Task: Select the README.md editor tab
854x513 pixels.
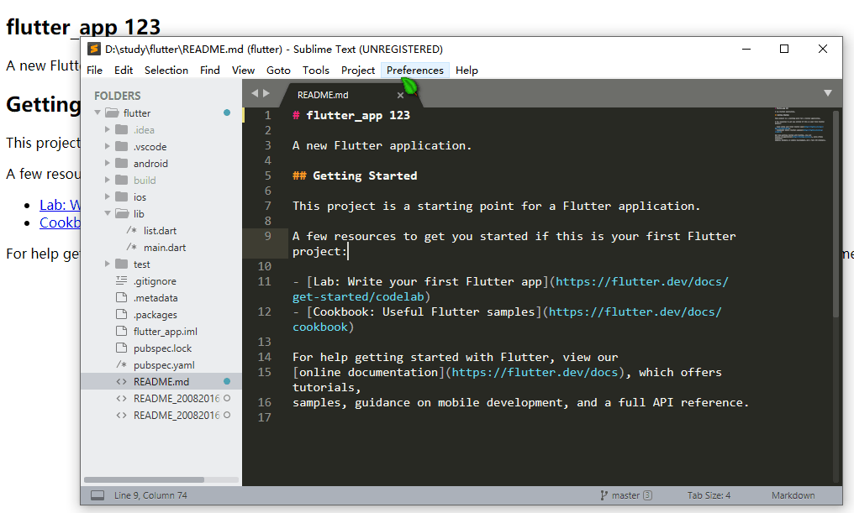Action: click(349, 95)
